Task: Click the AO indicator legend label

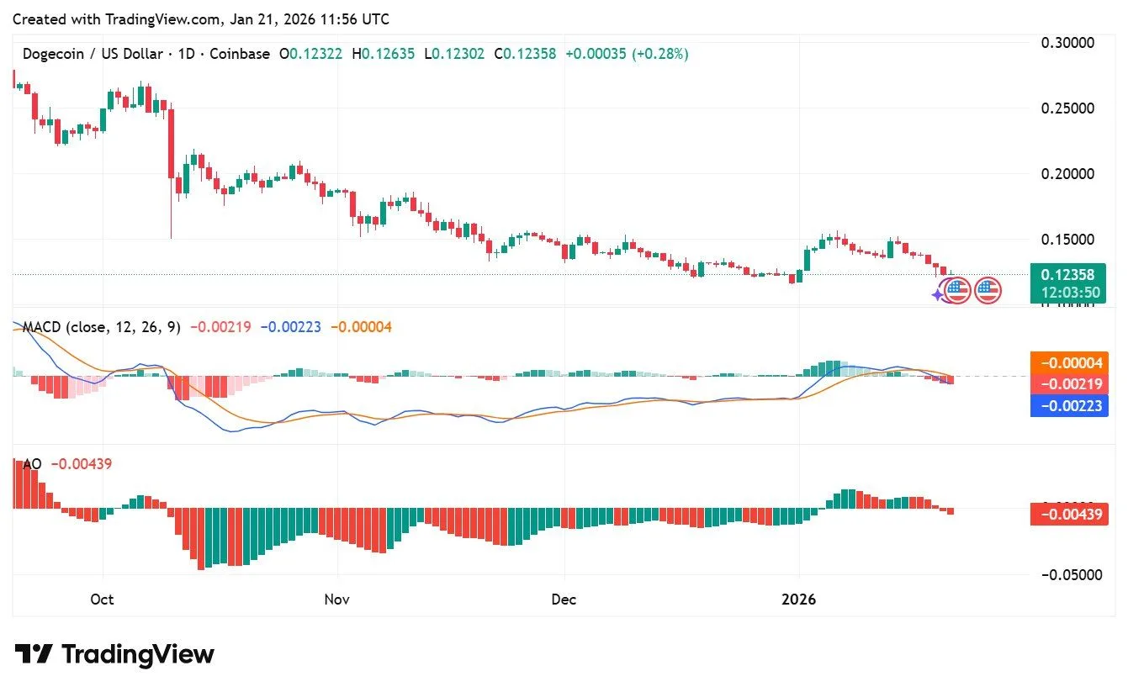Action: click(32, 463)
